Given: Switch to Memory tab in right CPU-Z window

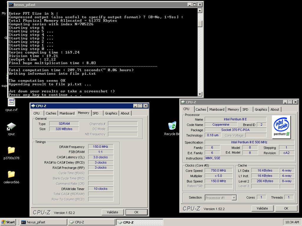Looking at the screenshot, I should tap(233, 109).
